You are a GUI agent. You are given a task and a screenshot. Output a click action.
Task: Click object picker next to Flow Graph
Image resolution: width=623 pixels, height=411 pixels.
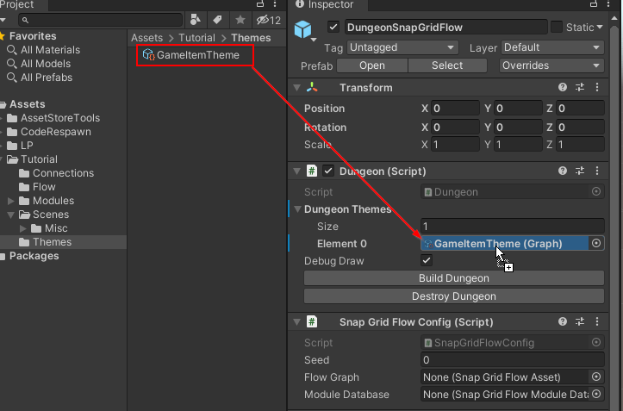point(596,377)
